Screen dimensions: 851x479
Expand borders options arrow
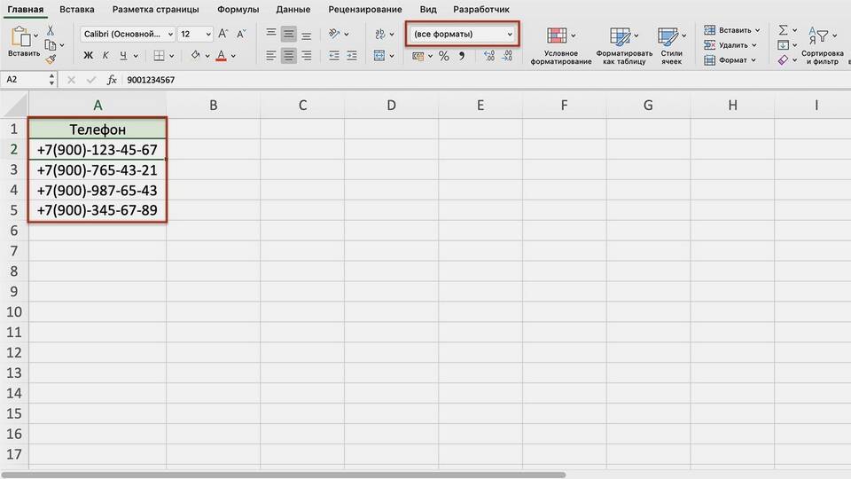tap(171, 56)
